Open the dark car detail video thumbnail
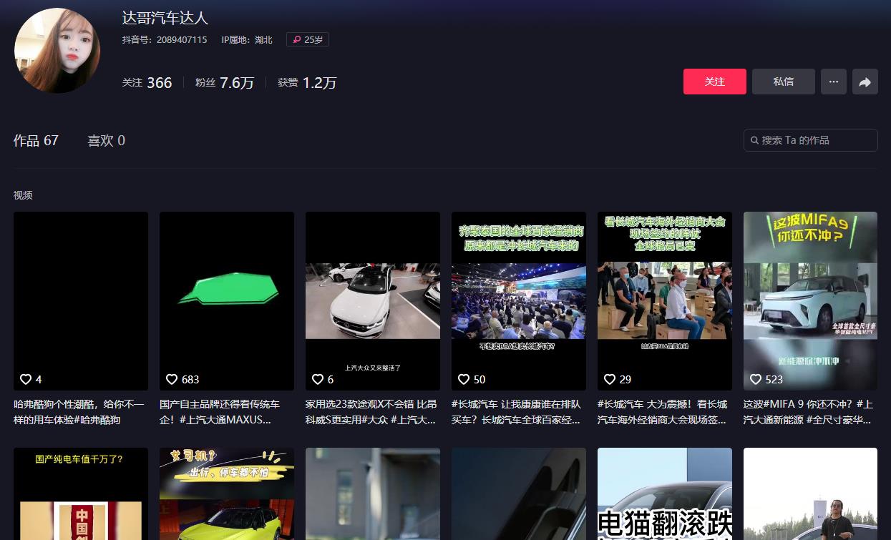 (x=519, y=494)
